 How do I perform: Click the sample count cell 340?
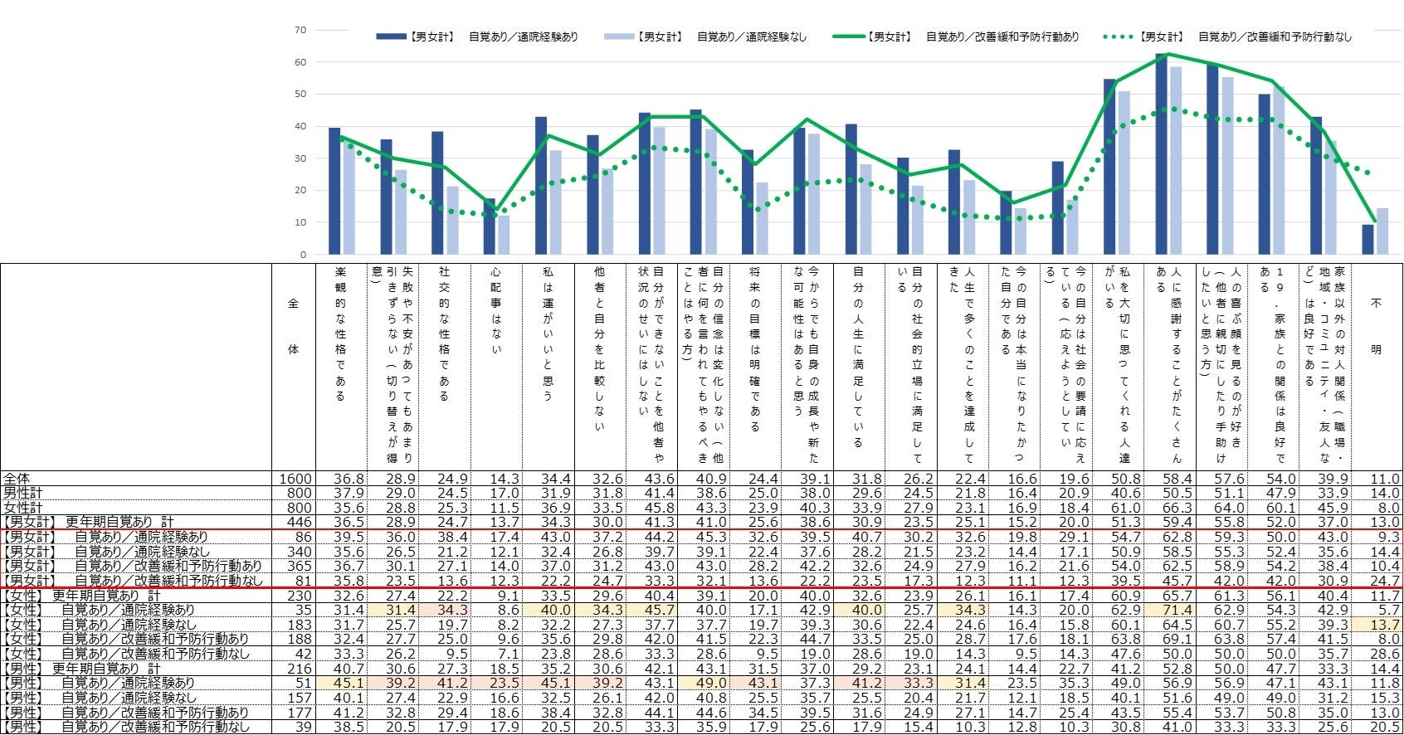(x=300, y=552)
